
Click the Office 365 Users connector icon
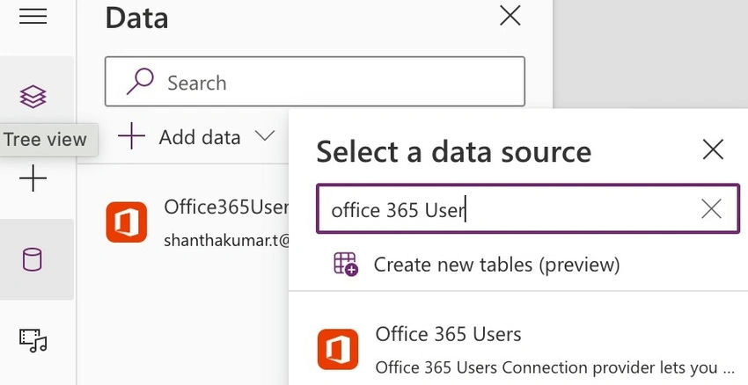(338, 349)
